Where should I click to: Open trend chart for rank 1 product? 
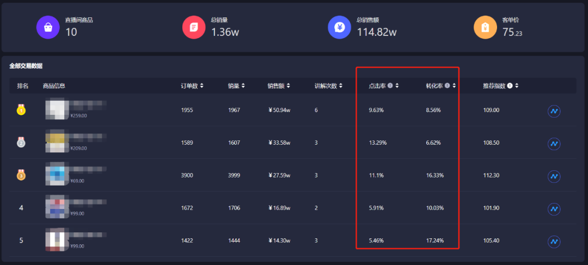pos(554,111)
